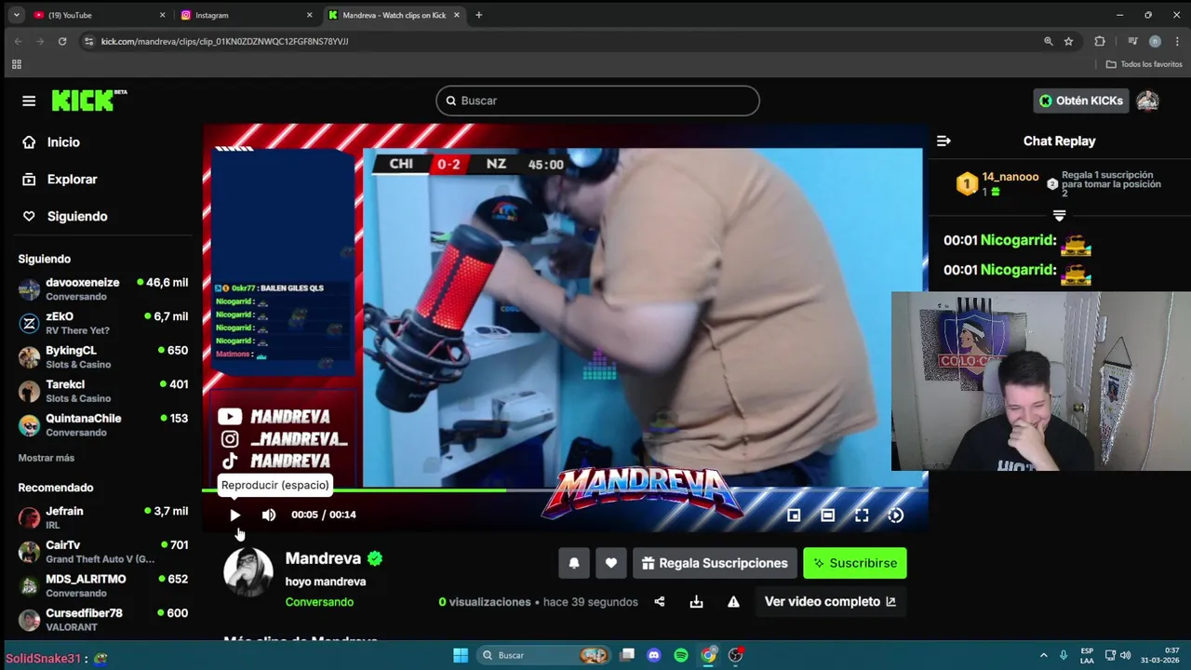Click Windows taskbar Buscar search box
1191x670 pixels.
[x=545, y=655]
